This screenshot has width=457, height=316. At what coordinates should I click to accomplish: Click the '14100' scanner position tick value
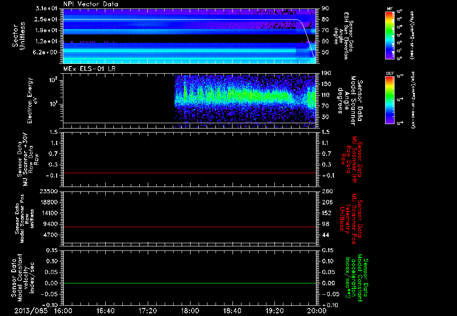click(48, 213)
